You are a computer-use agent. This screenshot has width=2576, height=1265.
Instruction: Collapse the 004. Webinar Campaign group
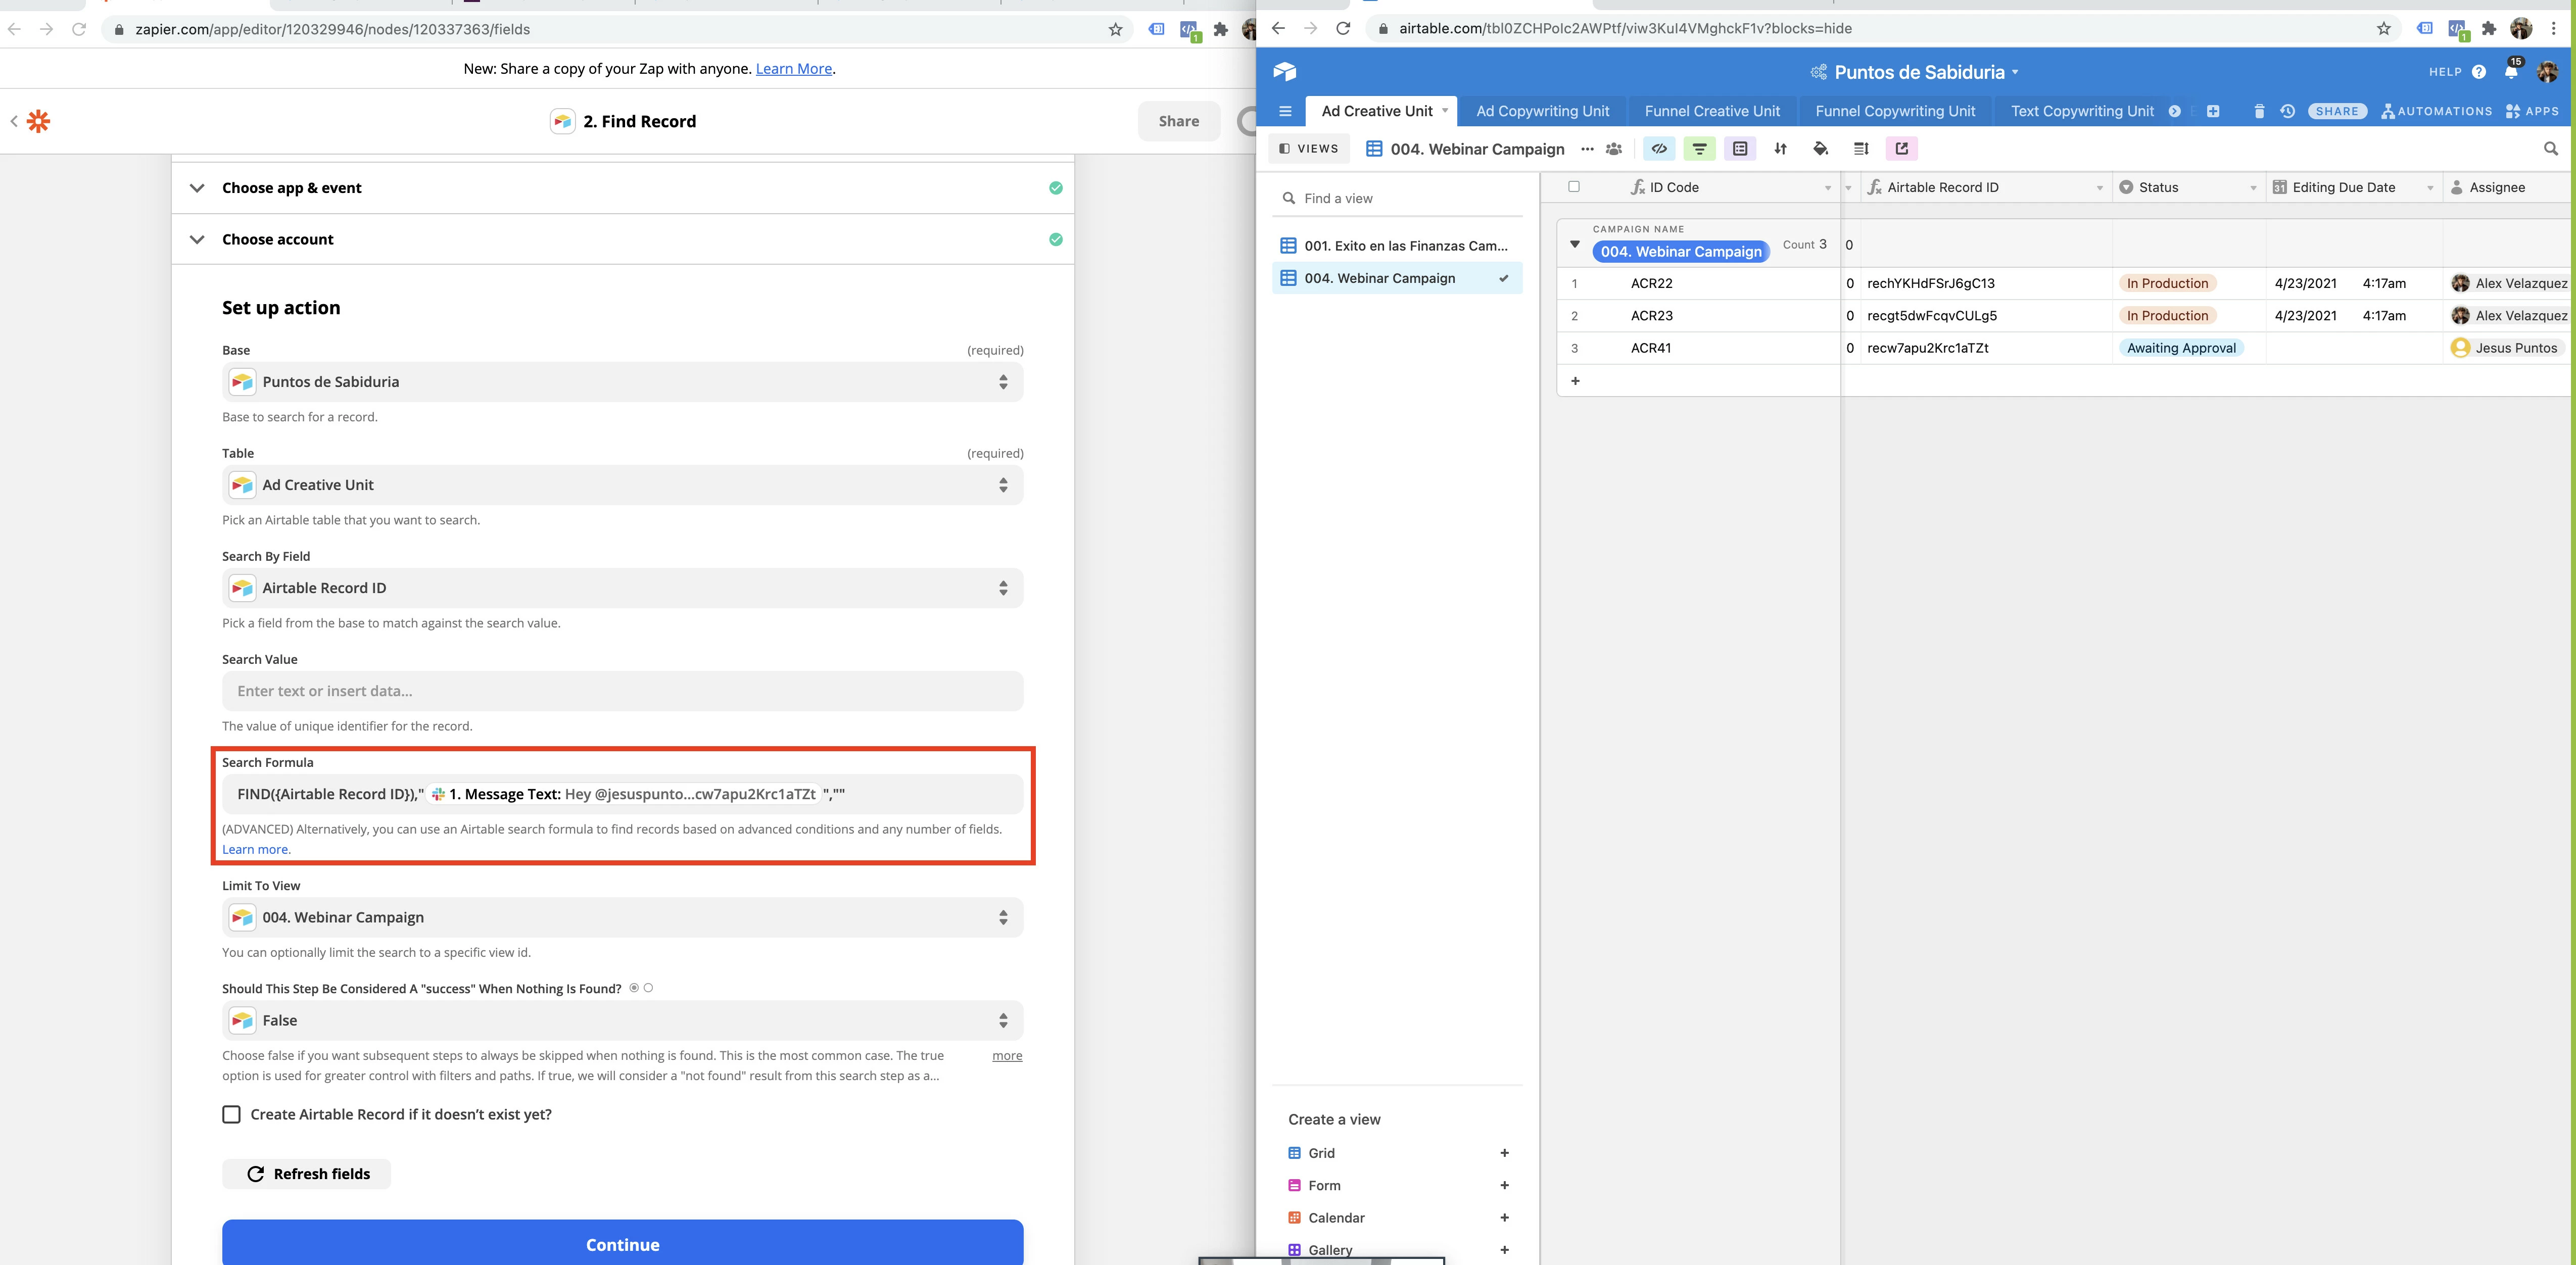(1575, 245)
